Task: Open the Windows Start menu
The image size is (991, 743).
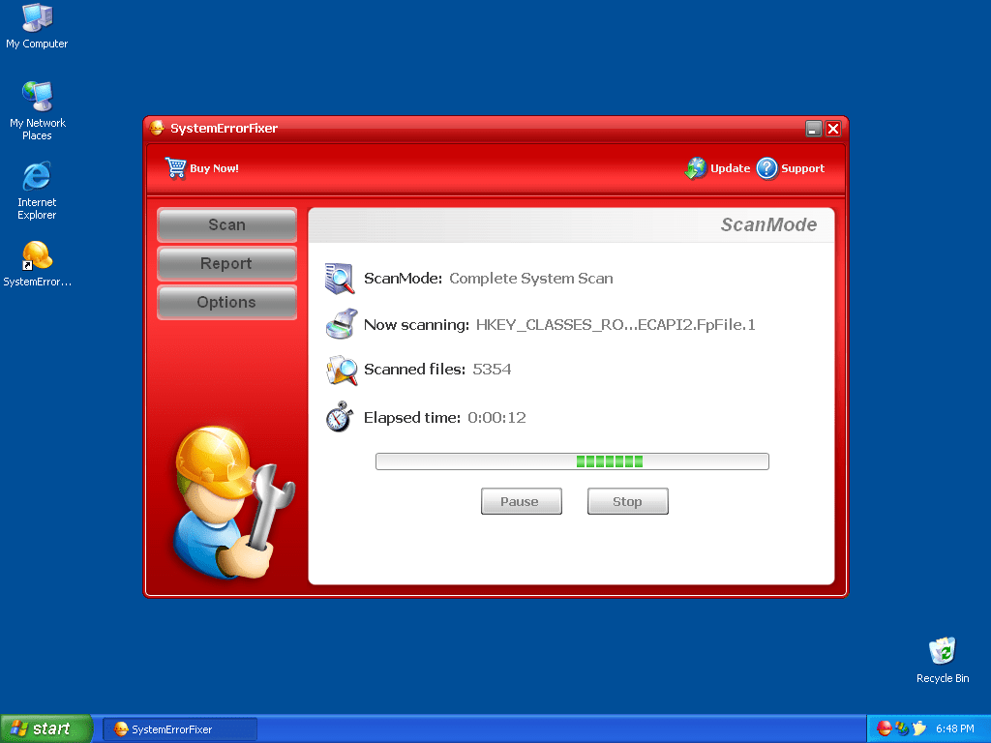Action: (46, 728)
